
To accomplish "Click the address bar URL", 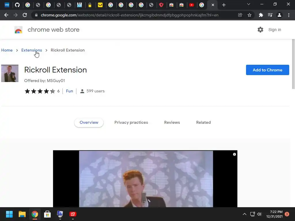I will pyautogui.click(x=129, y=15).
